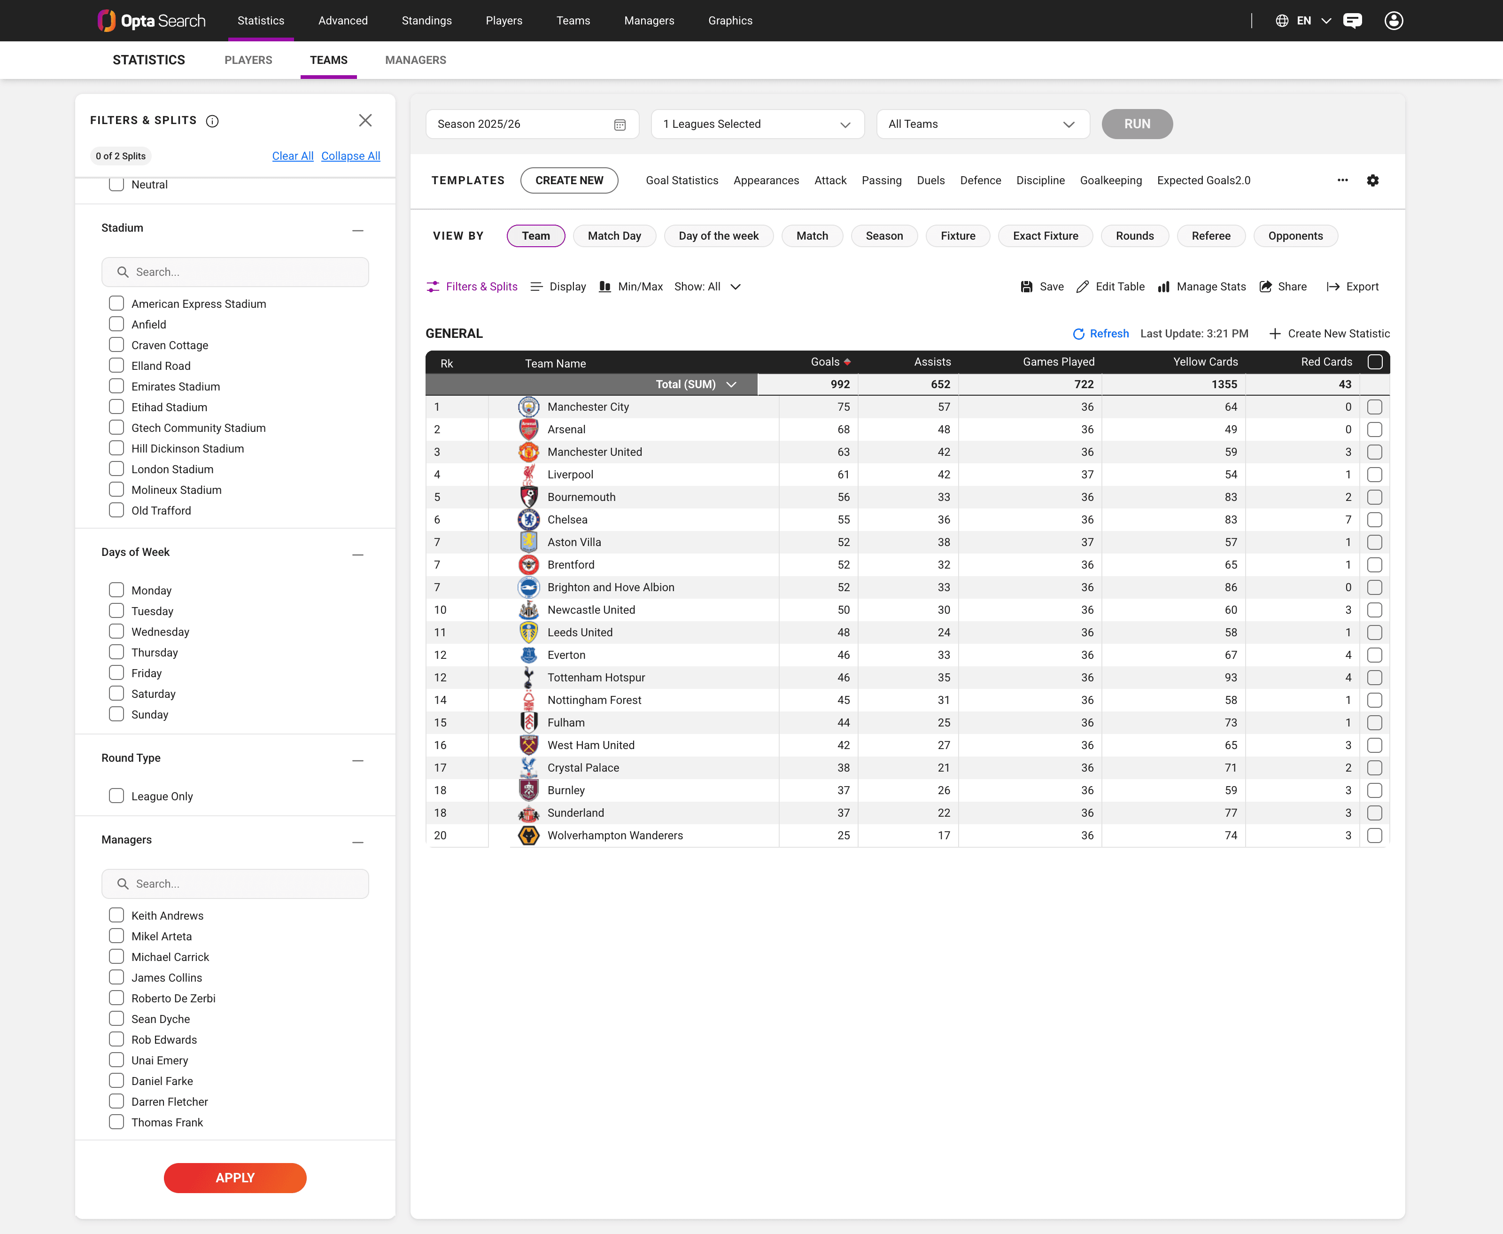1503x1234 pixels.
Task: Collapse the Stadium section
Action: click(x=358, y=230)
